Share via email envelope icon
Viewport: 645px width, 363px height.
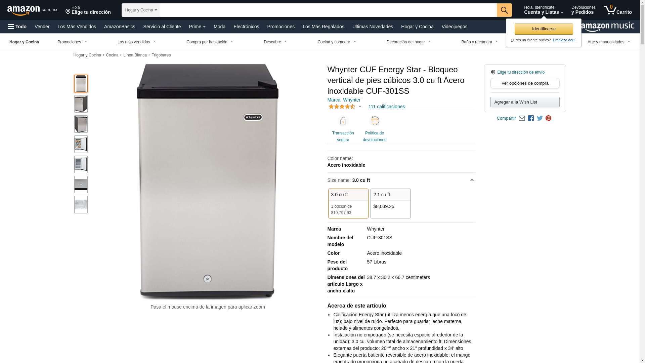[x=522, y=118]
